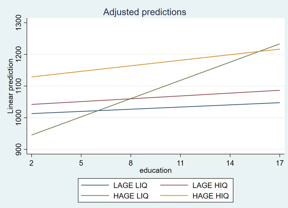Select the "LAGE LIQ" legend label
This screenshot has width=288, height=208.
tap(130, 186)
